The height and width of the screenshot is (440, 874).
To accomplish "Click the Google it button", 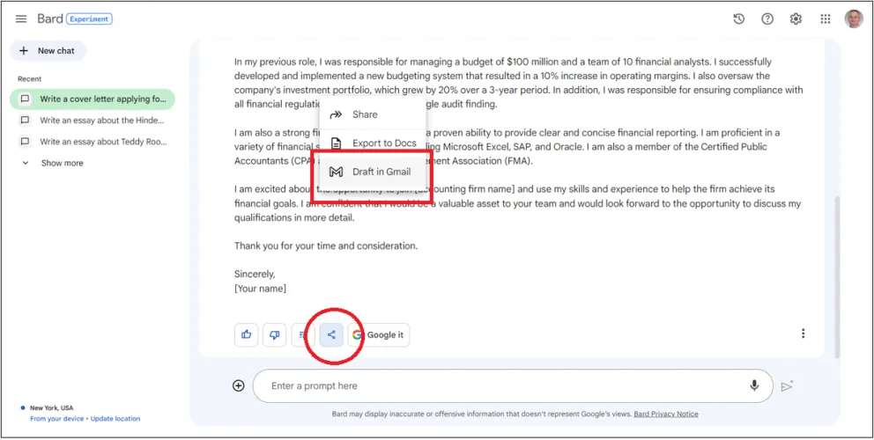I will [378, 334].
